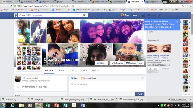Switch to the Inbox Gmail browser tab
Image resolution: width=193 pixels, height=108 pixels.
(10, 2)
